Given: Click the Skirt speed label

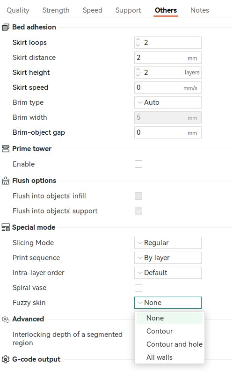Looking at the screenshot, I should tap(30, 87).
